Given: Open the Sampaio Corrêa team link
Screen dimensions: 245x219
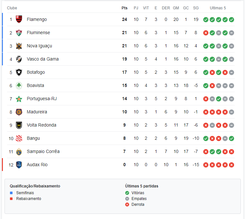Looking at the screenshot, I should click(43, 151).
